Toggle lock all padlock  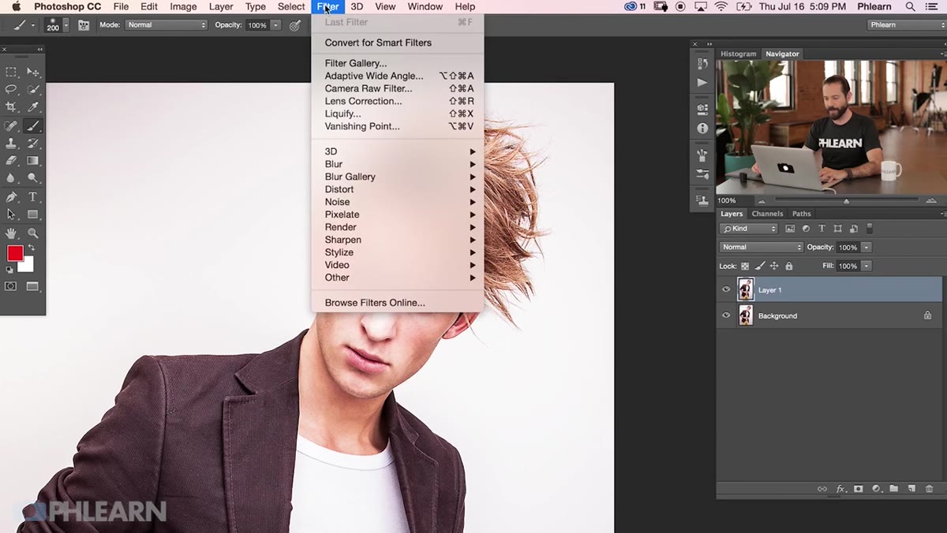(x=788, y=266)
